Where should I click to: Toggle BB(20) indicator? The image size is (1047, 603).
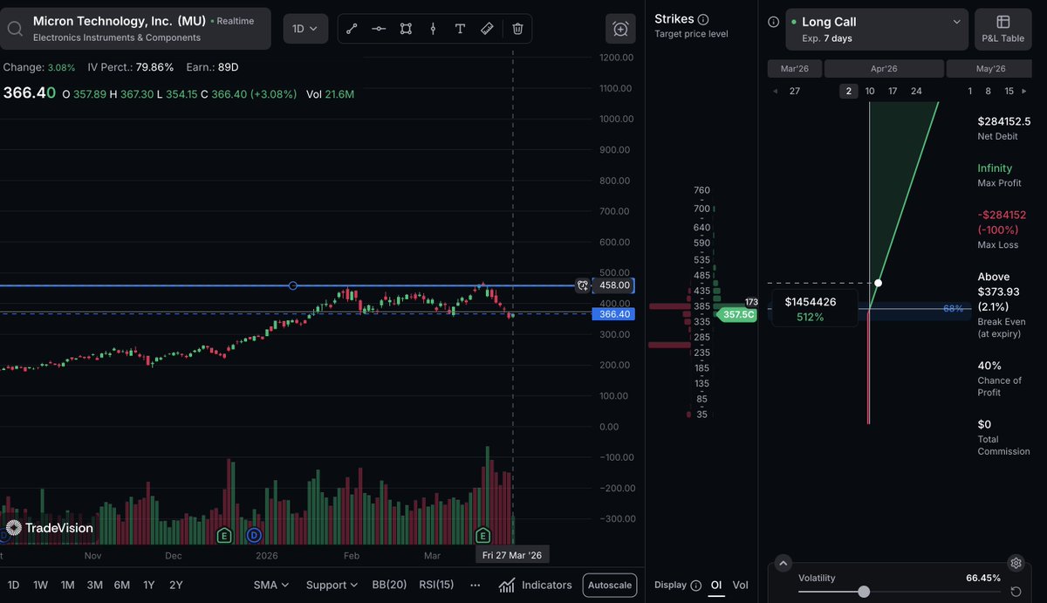pos(389,585)
